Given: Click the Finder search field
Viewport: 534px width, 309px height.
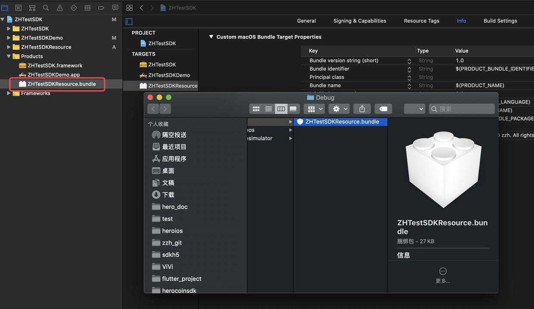Looking at the screenshot, I should tap(462, 109).
